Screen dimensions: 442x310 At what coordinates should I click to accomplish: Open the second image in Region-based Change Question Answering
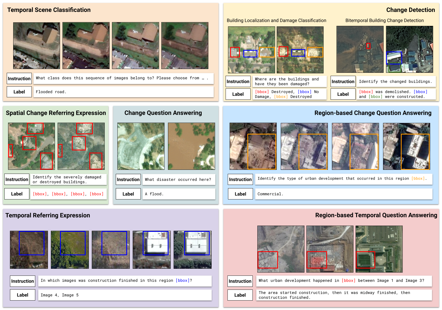(304, 146)
